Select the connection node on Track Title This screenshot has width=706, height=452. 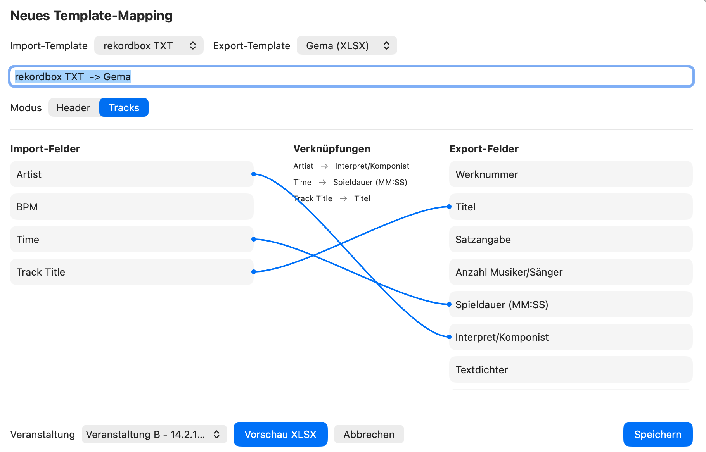[253, 272]
